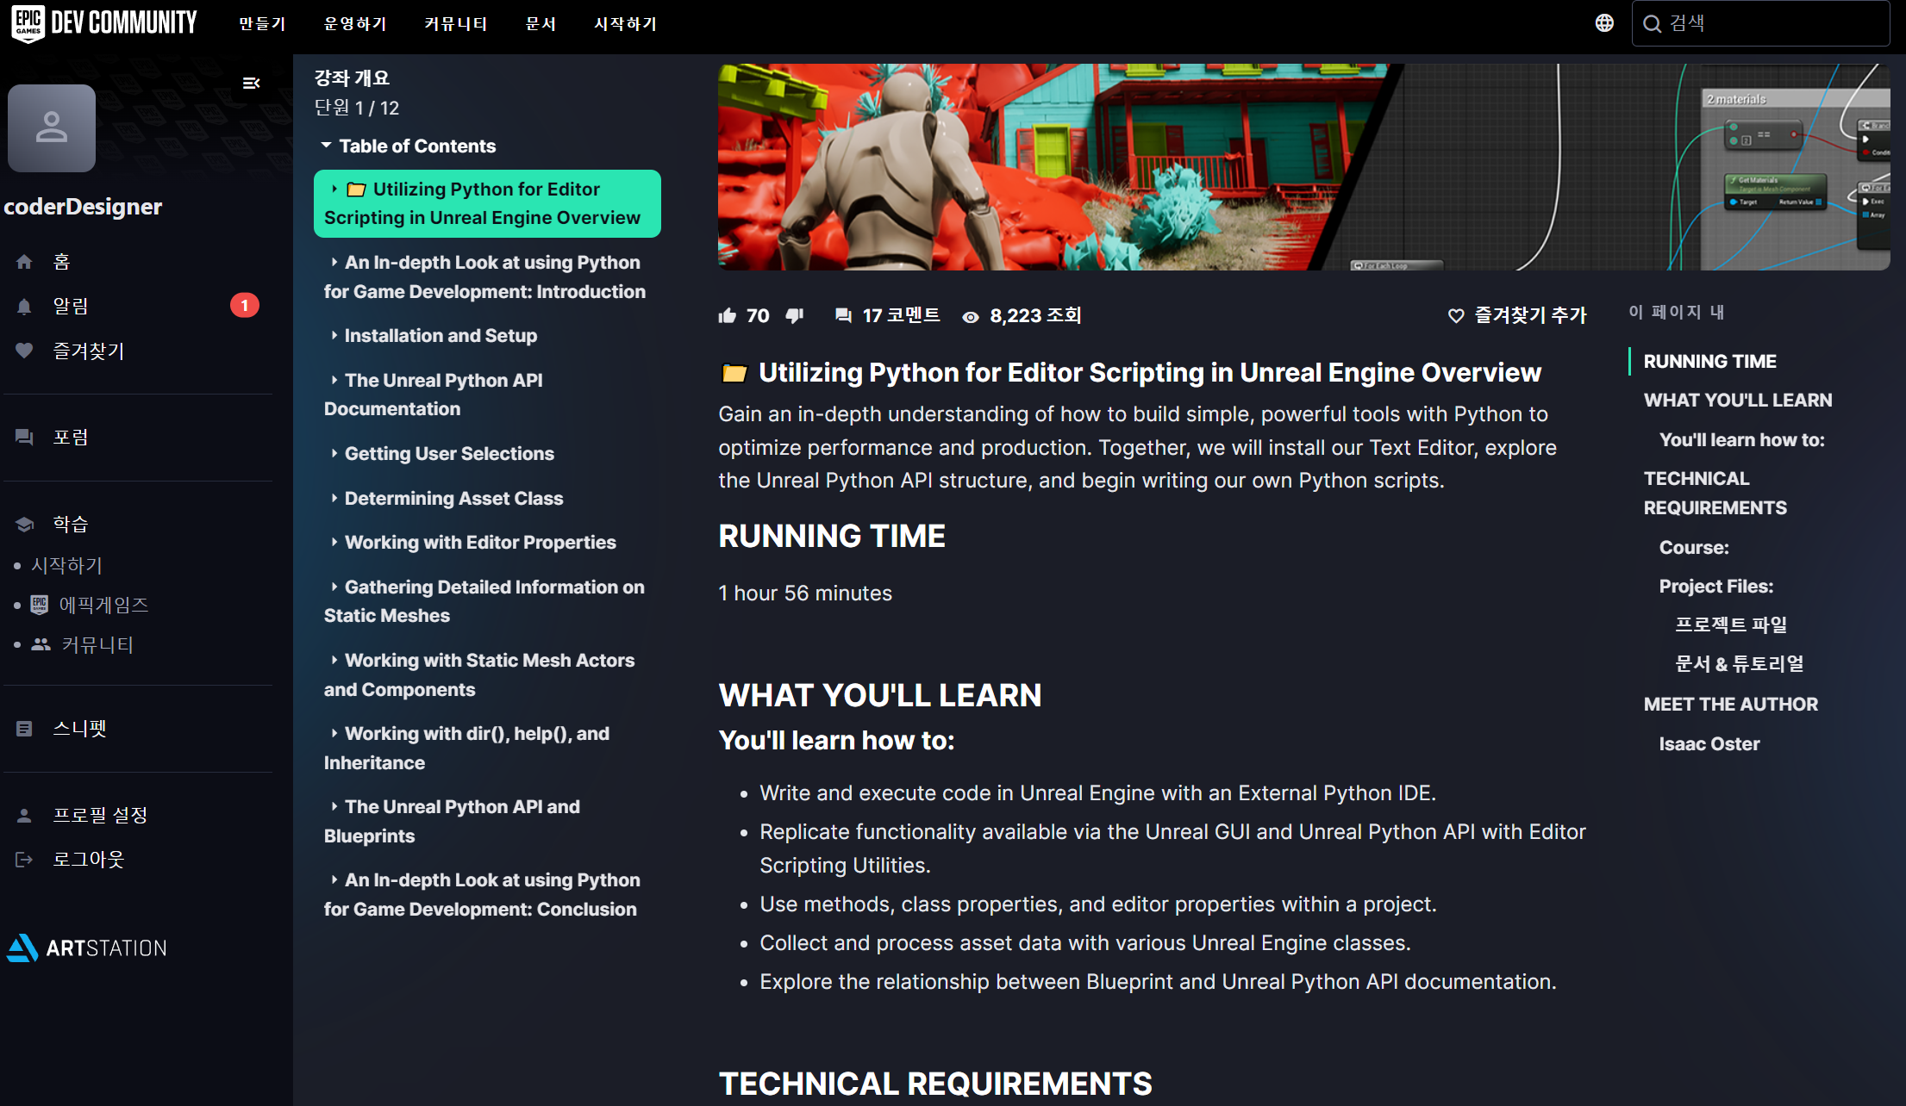Click the thumbs up like icon
The height and width of the screenshot is (1106, 1906).
pyautogui.click(x=727, y=316)
